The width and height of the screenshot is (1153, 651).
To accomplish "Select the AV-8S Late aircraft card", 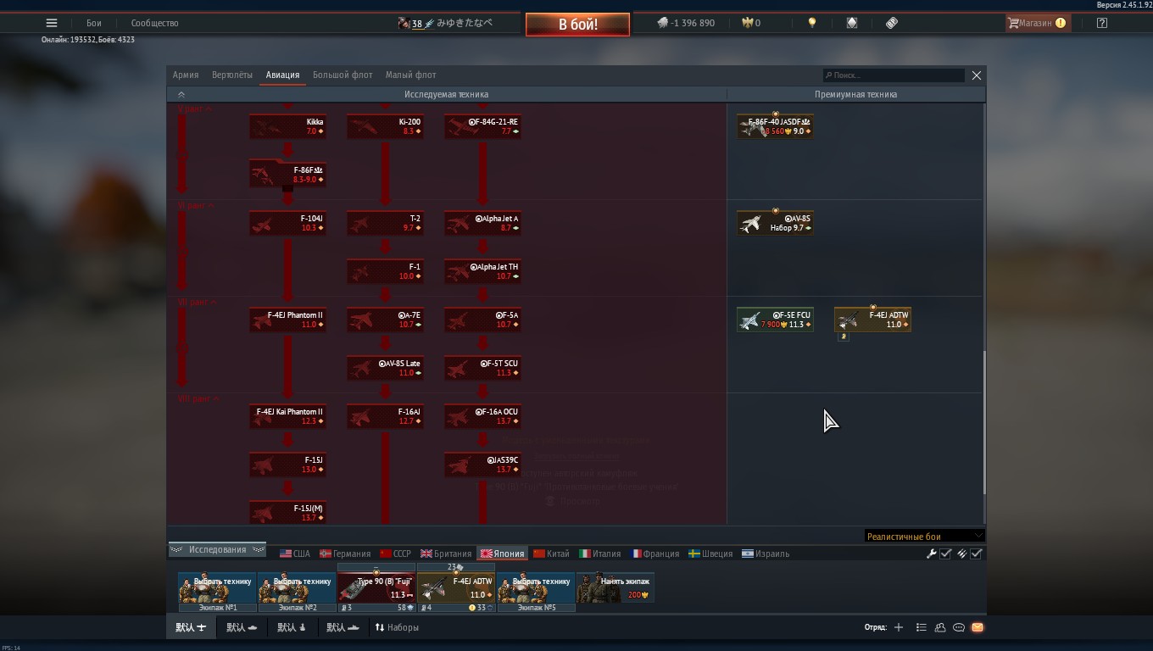I will tap(386, 368).
